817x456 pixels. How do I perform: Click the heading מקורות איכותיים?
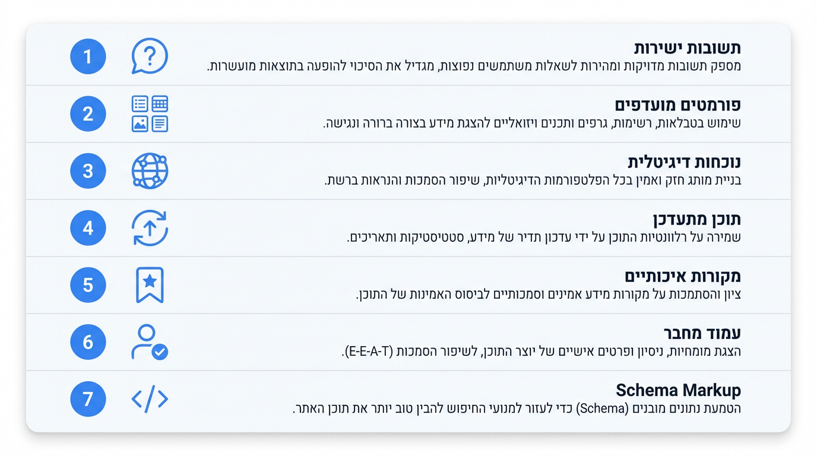pos(682,276)
